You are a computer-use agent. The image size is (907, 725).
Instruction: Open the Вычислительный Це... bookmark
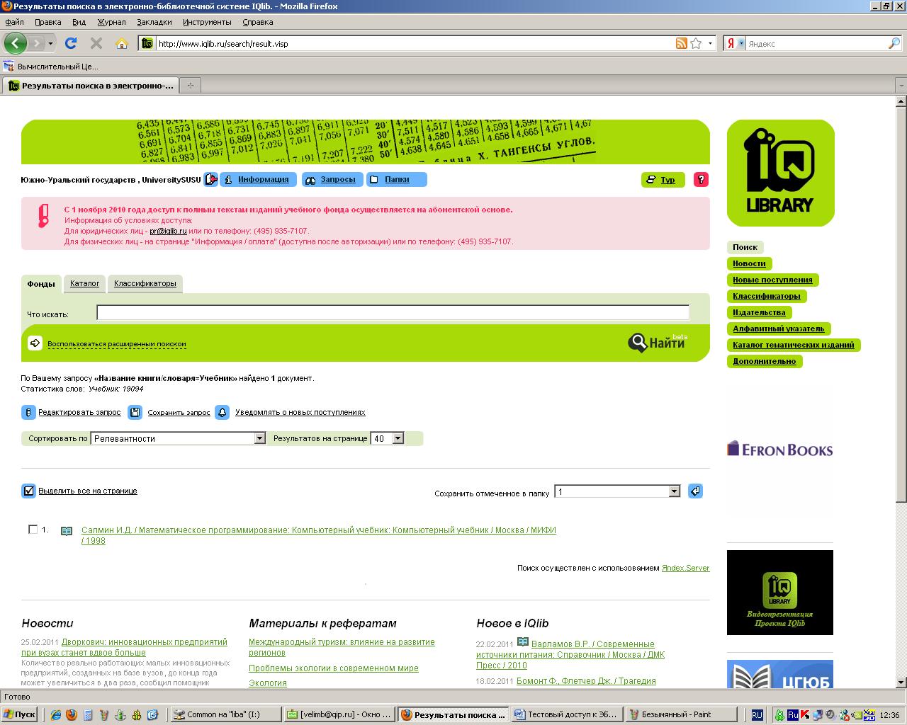[x=50, y=67]
